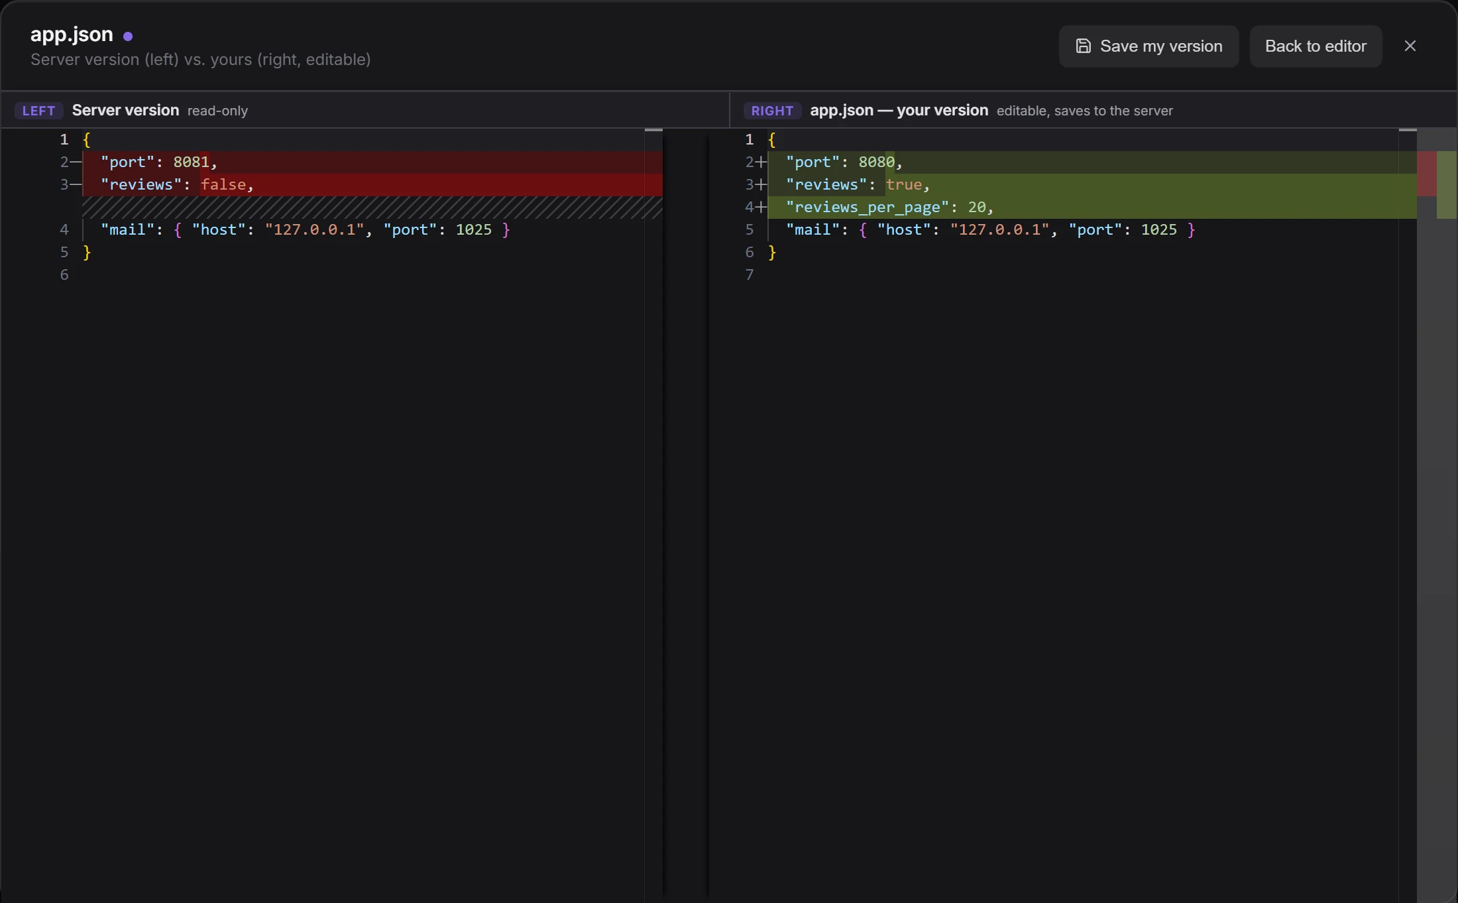Click line number 6 in left editor
The width and height of the screenshot is (1458, 903).
coord(64,275)
